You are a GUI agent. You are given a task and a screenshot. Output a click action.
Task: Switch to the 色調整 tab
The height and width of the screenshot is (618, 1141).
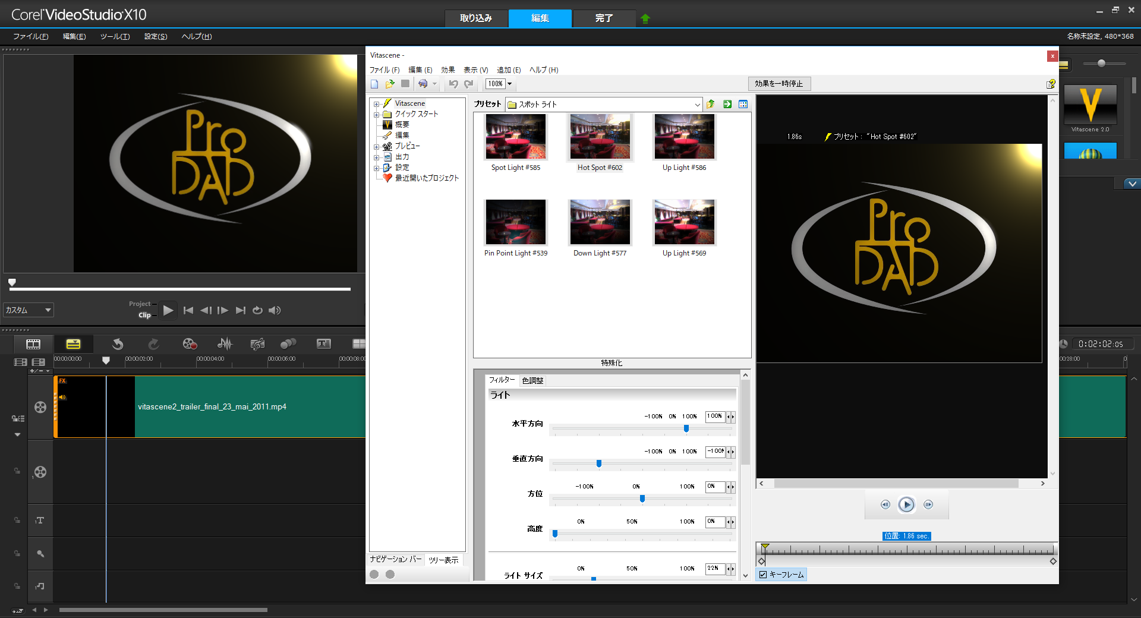[532, 380]
